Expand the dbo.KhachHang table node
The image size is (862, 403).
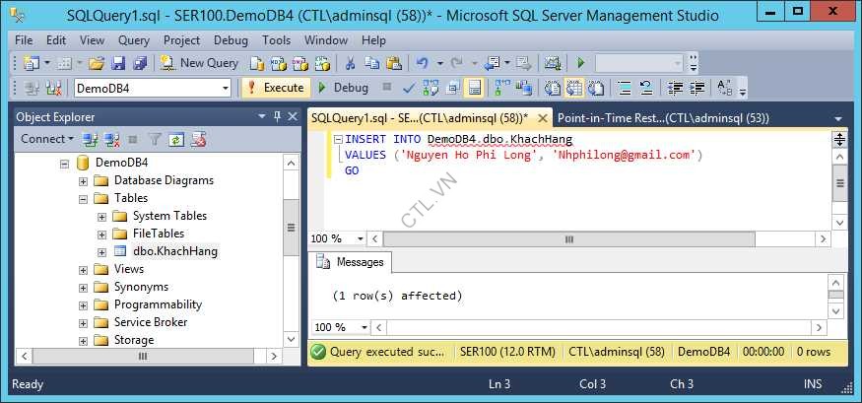(x=102, y=251)
